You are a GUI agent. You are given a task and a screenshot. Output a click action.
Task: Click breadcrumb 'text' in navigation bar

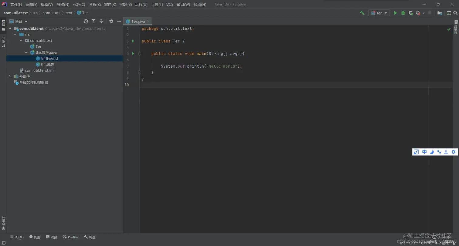pyautogui.click(x=69, y=13)
